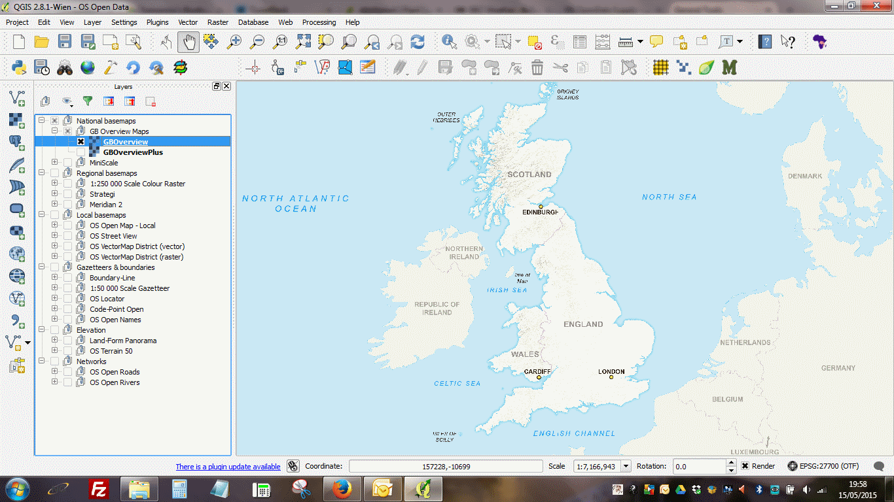The width and height of the screenshot is (894, 502).
Task: Open the Scale dropdown arrow
Action: click(626, 466)
